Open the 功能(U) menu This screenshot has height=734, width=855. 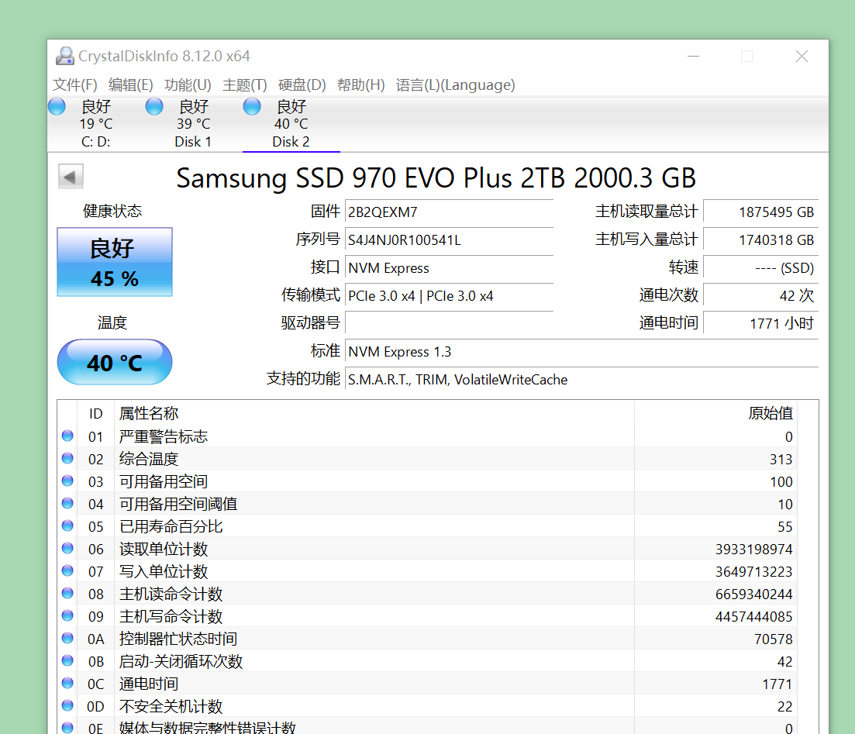[188, 85]
